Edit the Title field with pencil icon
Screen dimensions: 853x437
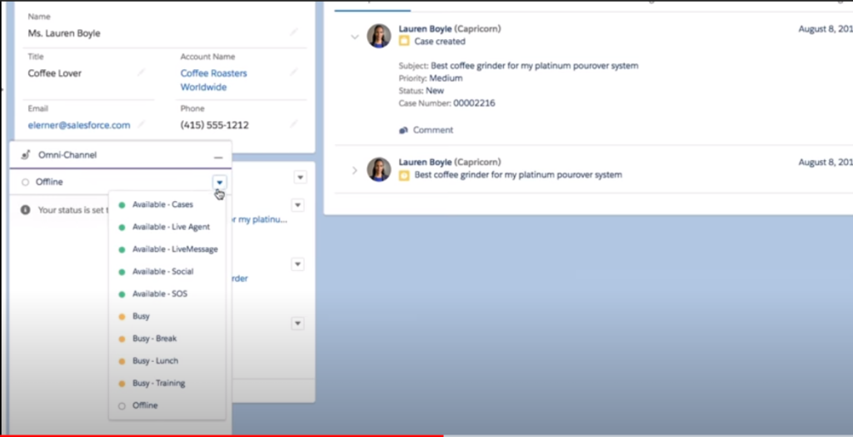pos(141,73)
